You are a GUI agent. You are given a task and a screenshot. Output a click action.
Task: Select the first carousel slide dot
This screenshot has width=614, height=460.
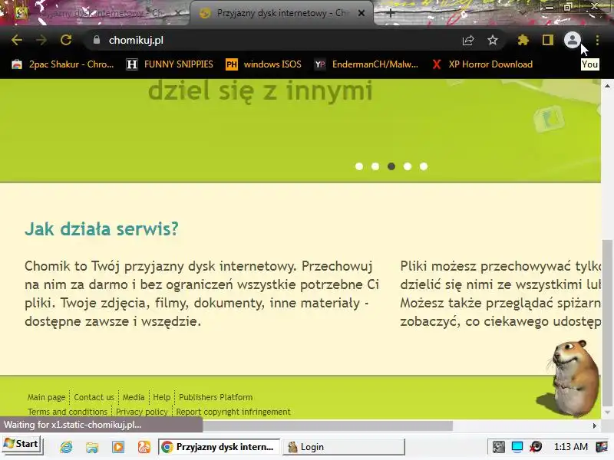[x=359, y=166]
